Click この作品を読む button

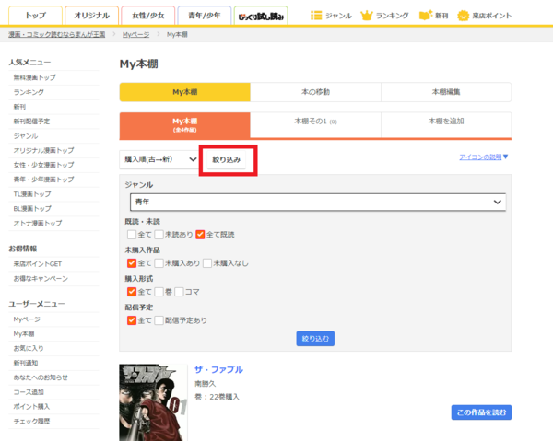(481, 412)
